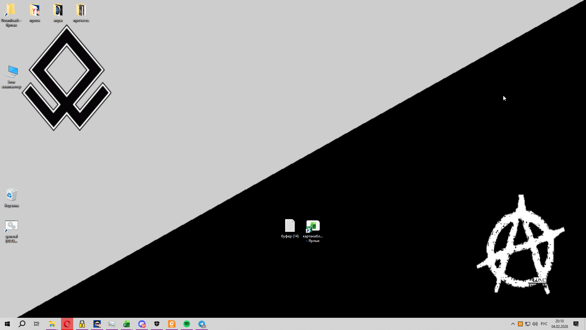Open Windows Security shield icon
Screen dimensions: 586x330
click(x=157, y=324)
